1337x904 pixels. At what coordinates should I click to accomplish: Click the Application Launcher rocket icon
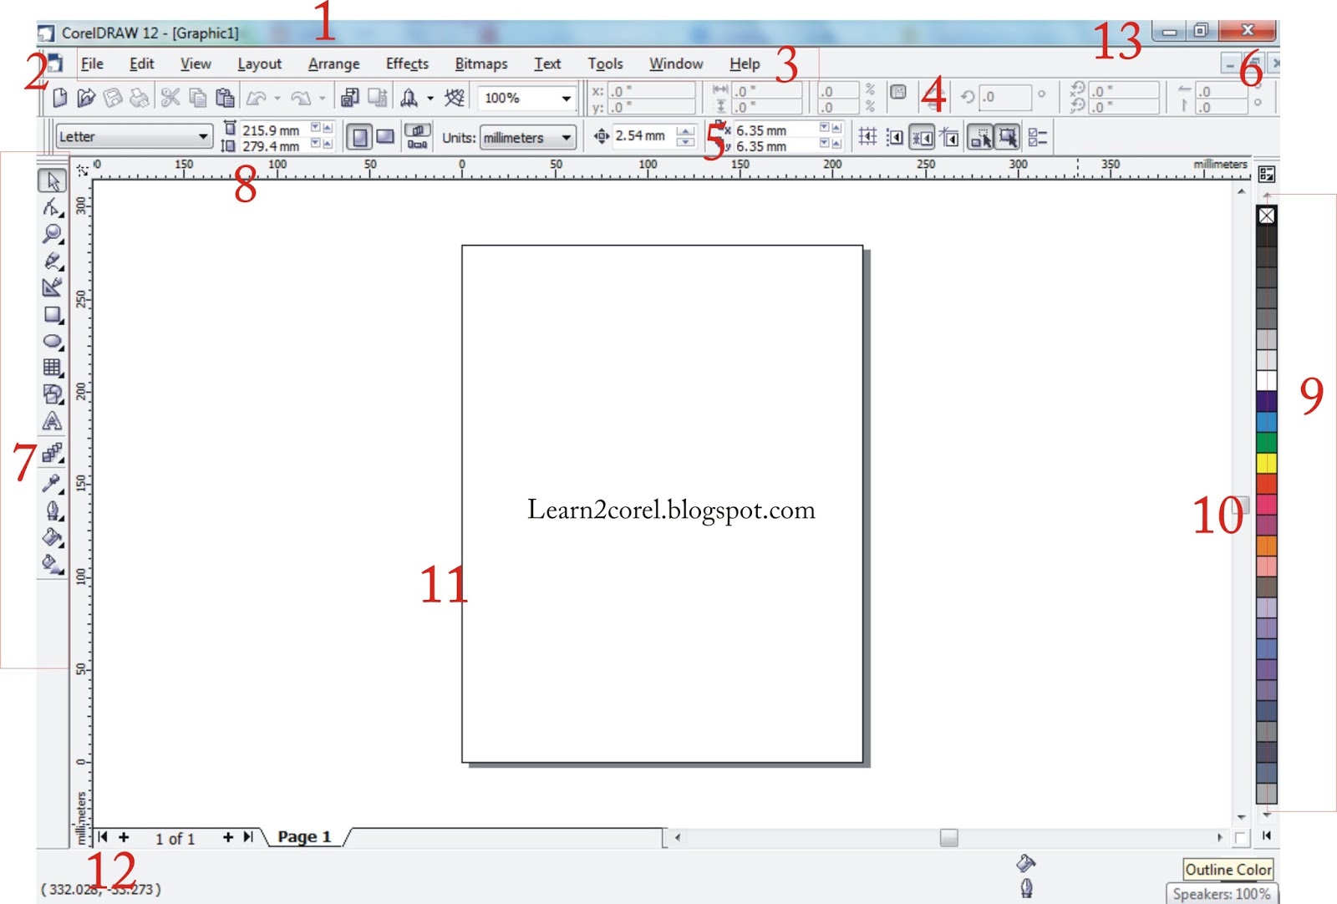point(407,97)
